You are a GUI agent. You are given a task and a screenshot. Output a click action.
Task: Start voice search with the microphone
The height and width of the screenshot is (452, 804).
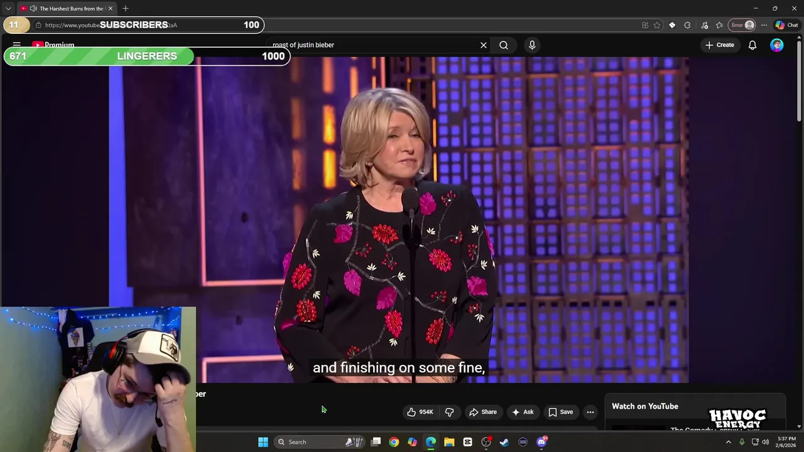(x=532, y=45)
